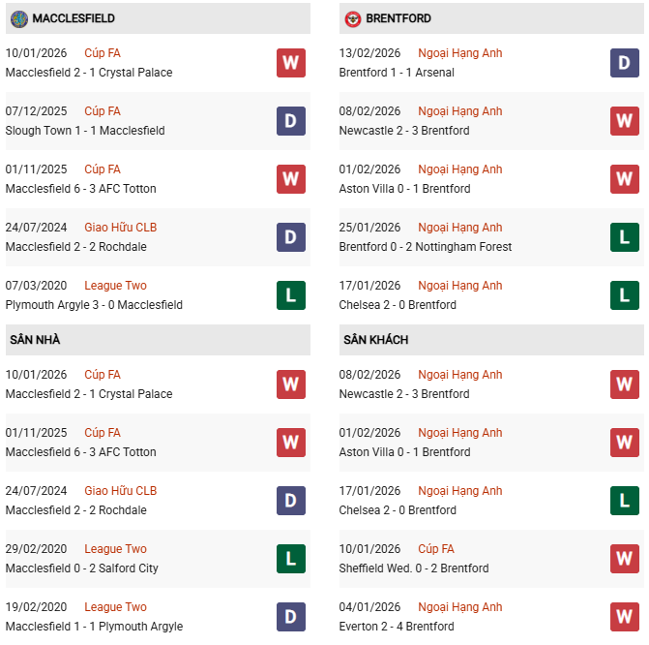Image resolution: width=649 pixels, height=645 pixels.
Task: Select the D badge beside Brentford 1-1 Arsenal
Action: pos(624,63)
